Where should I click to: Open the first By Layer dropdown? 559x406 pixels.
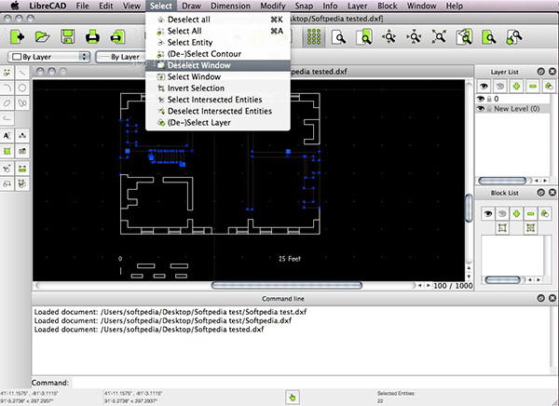(x=49, y=57)
